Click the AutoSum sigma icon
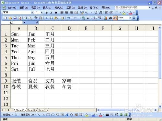This screenshot has width=162, height=121. tap(88, 18)
